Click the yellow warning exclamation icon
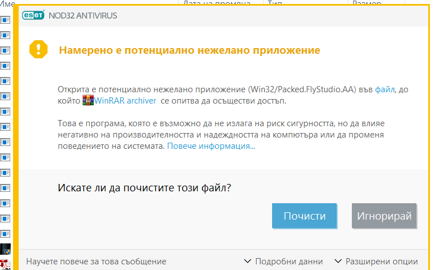The image size is (435, 270). pyautogui.click(x=38, y=49)
